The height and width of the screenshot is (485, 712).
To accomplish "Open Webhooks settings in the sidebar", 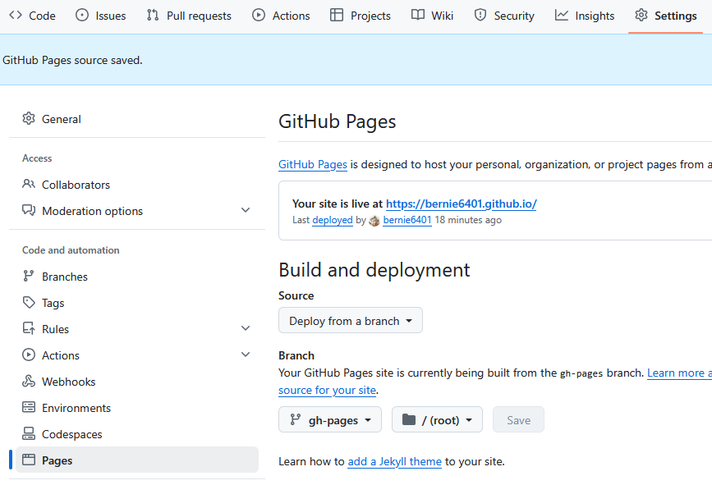I will point(137,382).
